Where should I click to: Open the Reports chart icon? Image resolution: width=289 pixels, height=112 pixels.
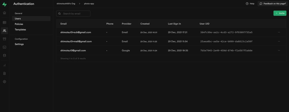click(x=5, y=65)
